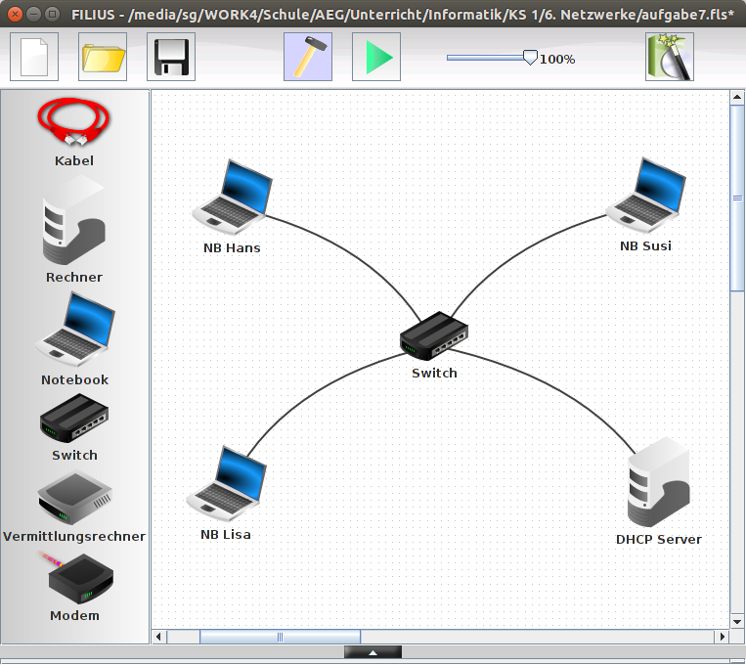Create a new empty project file
This screenshot has height=665, width=746.
click(34, 57)
